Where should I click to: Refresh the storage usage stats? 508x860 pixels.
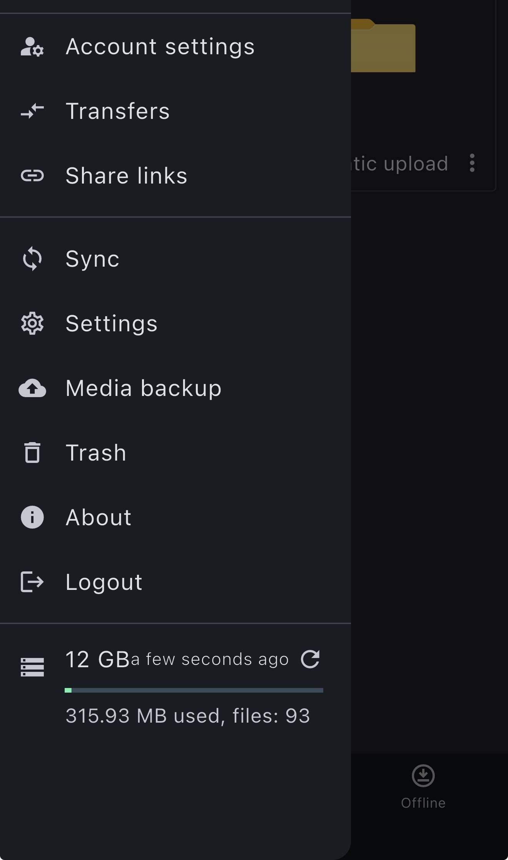tap(310, 659)
